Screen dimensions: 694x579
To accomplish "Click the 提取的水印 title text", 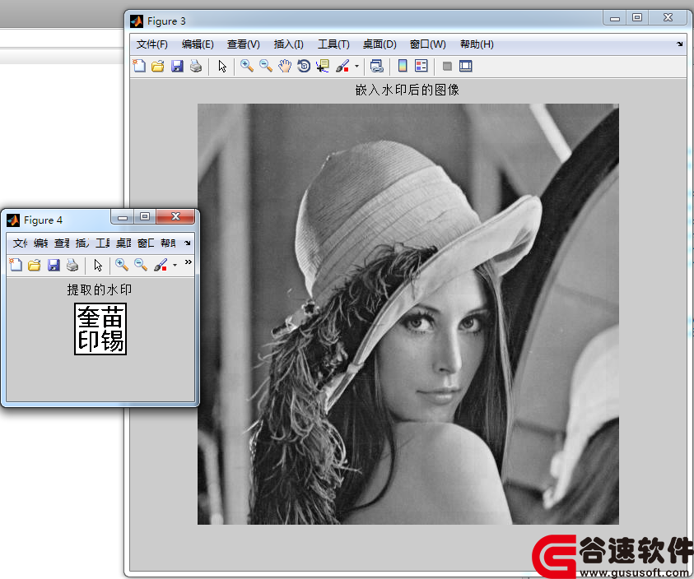I will pos(100,289).
